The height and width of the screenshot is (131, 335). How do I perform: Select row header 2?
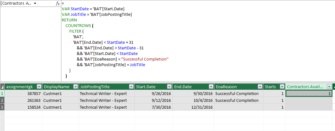click(x=2, y=100)
